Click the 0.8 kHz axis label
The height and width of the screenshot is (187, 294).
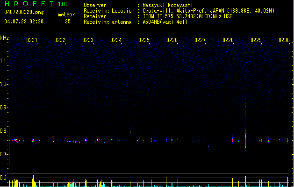(3, 131)
